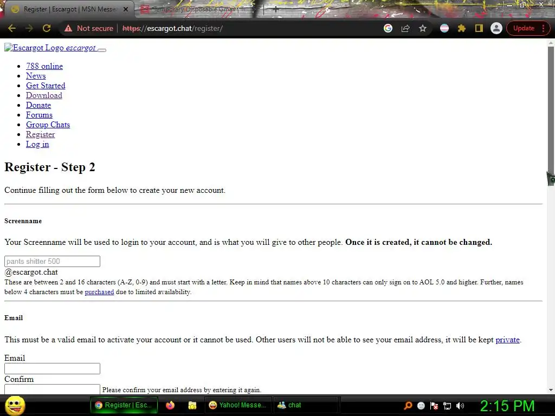The image size is (555, 416).
Task: Open the 788 online link
Action: point(44,66)
